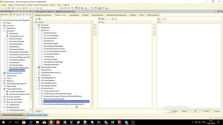Click the first icon above the База данных tree

(x=36, y=19)
